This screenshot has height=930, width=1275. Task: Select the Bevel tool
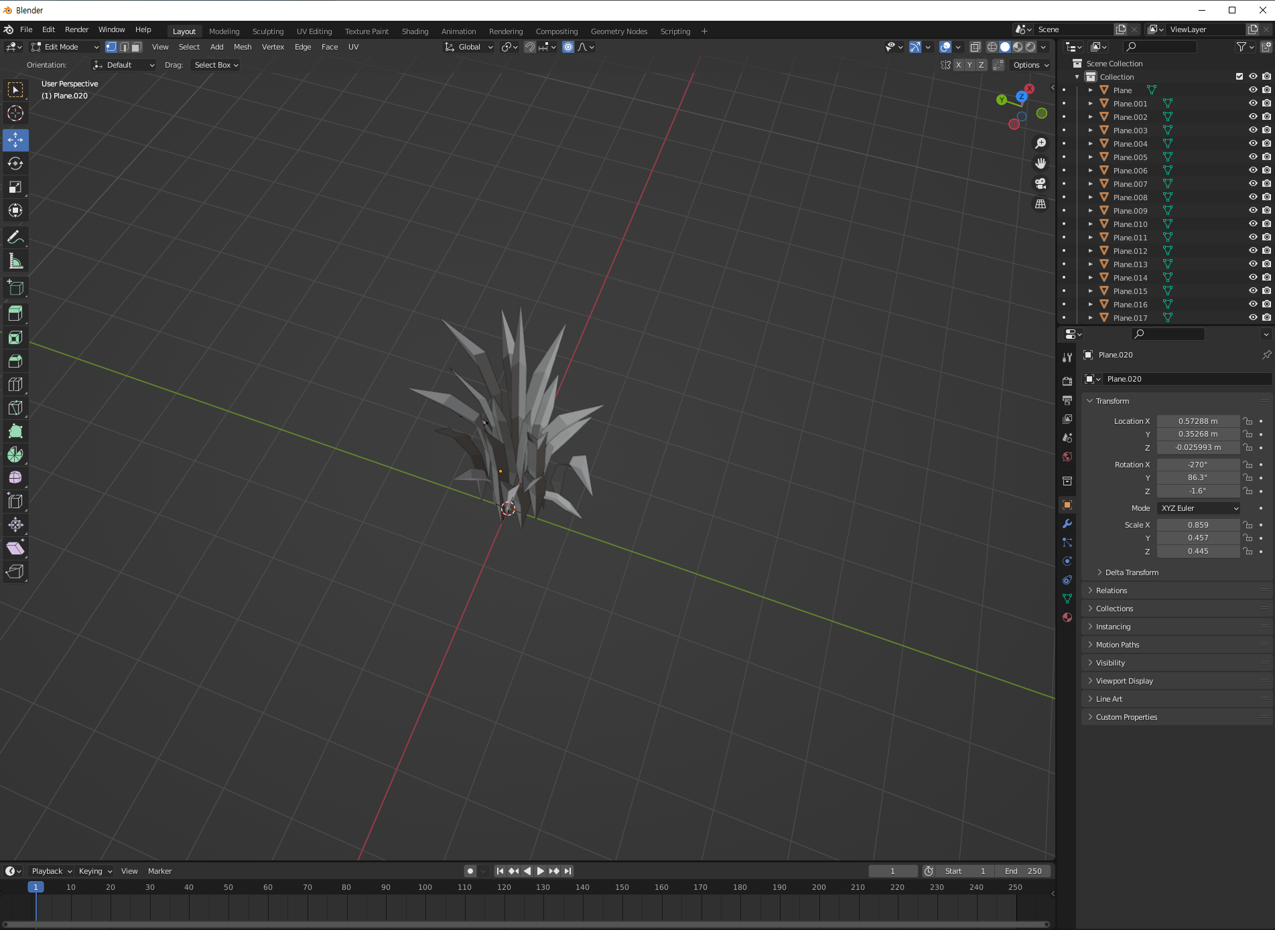15,361
